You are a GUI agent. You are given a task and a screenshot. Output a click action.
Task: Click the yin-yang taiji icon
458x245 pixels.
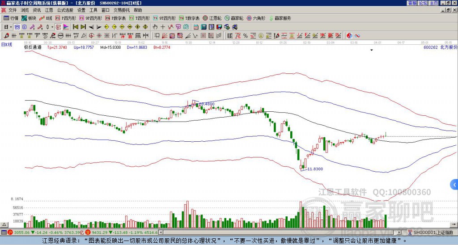coord(349,36)
